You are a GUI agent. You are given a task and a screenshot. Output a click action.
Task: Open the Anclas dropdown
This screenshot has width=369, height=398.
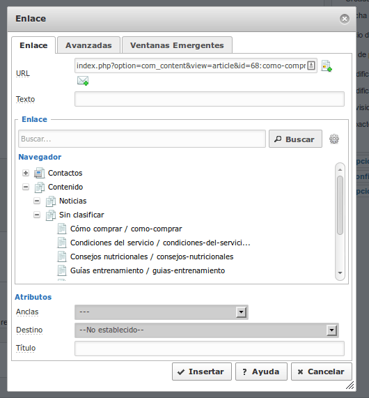tap(162, 312)
